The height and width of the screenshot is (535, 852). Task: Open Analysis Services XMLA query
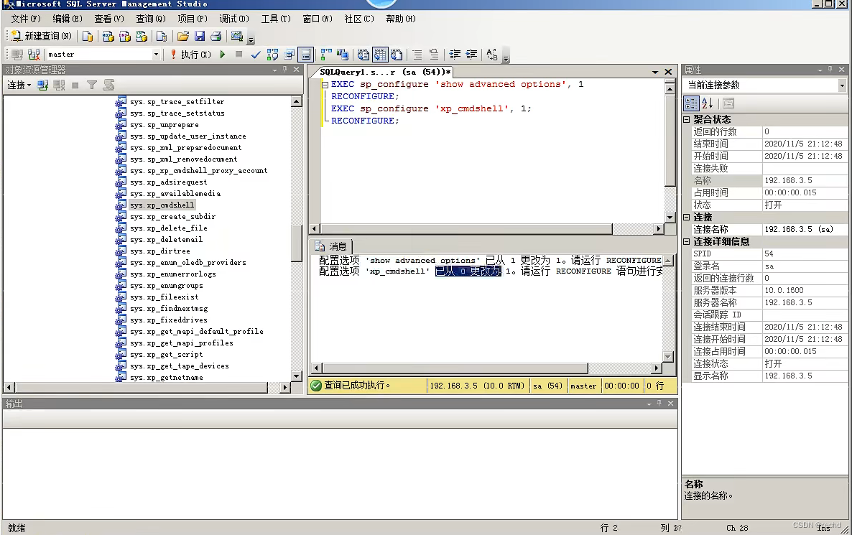142,37
